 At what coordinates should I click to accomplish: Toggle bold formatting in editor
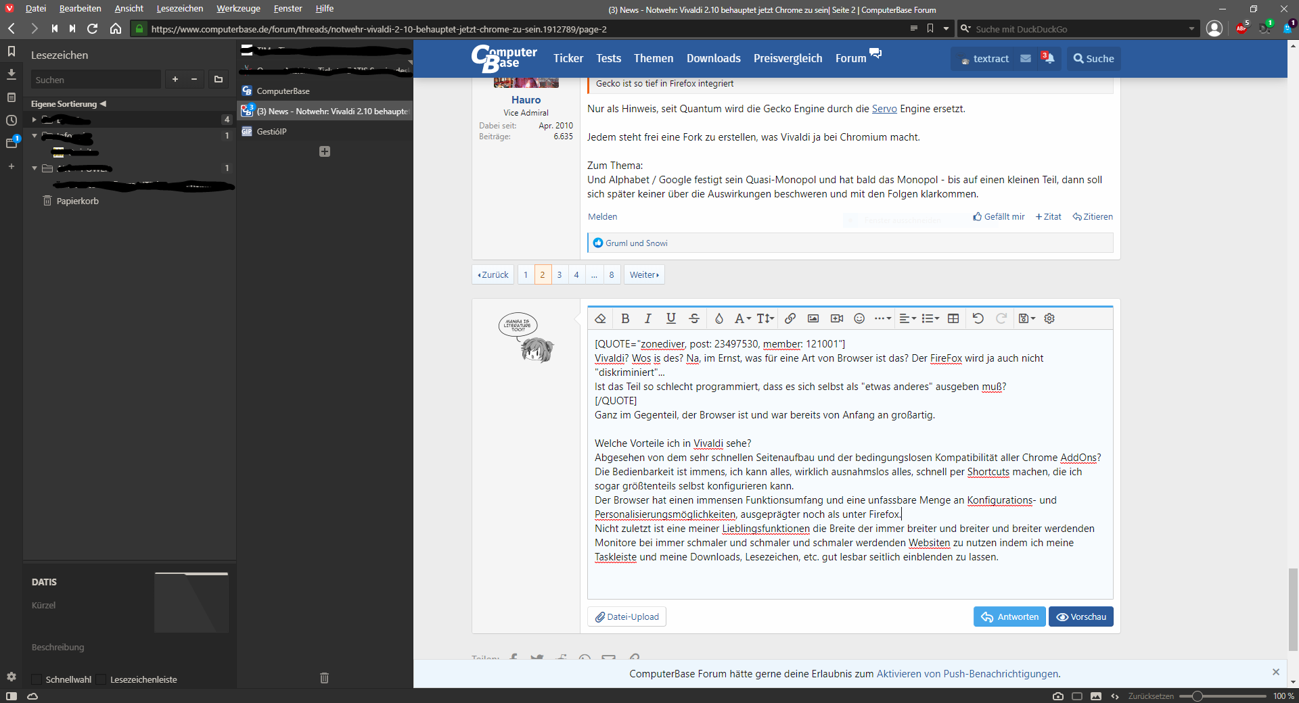click(x=625, y=318)
